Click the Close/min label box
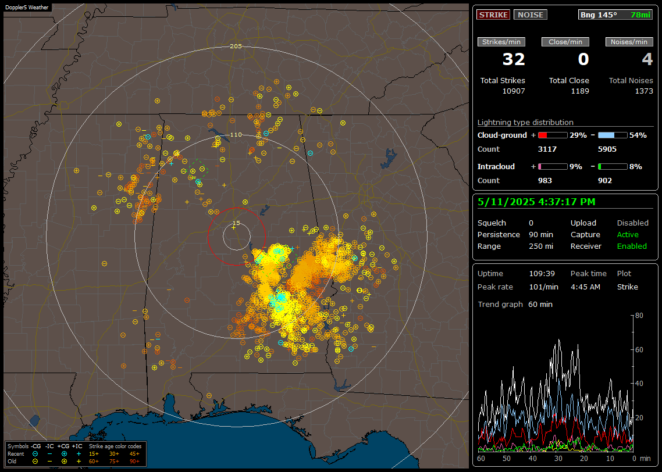Viewport: 662px width, 472px height. pyautogui.click(x=565, y=42)
